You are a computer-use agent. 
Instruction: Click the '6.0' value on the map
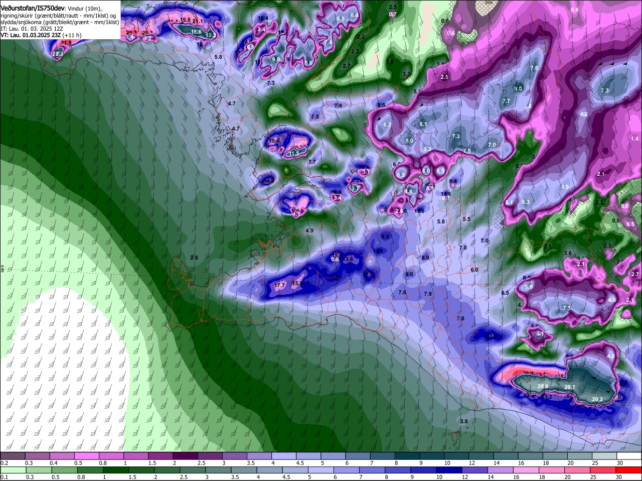[x=474, y=270]
